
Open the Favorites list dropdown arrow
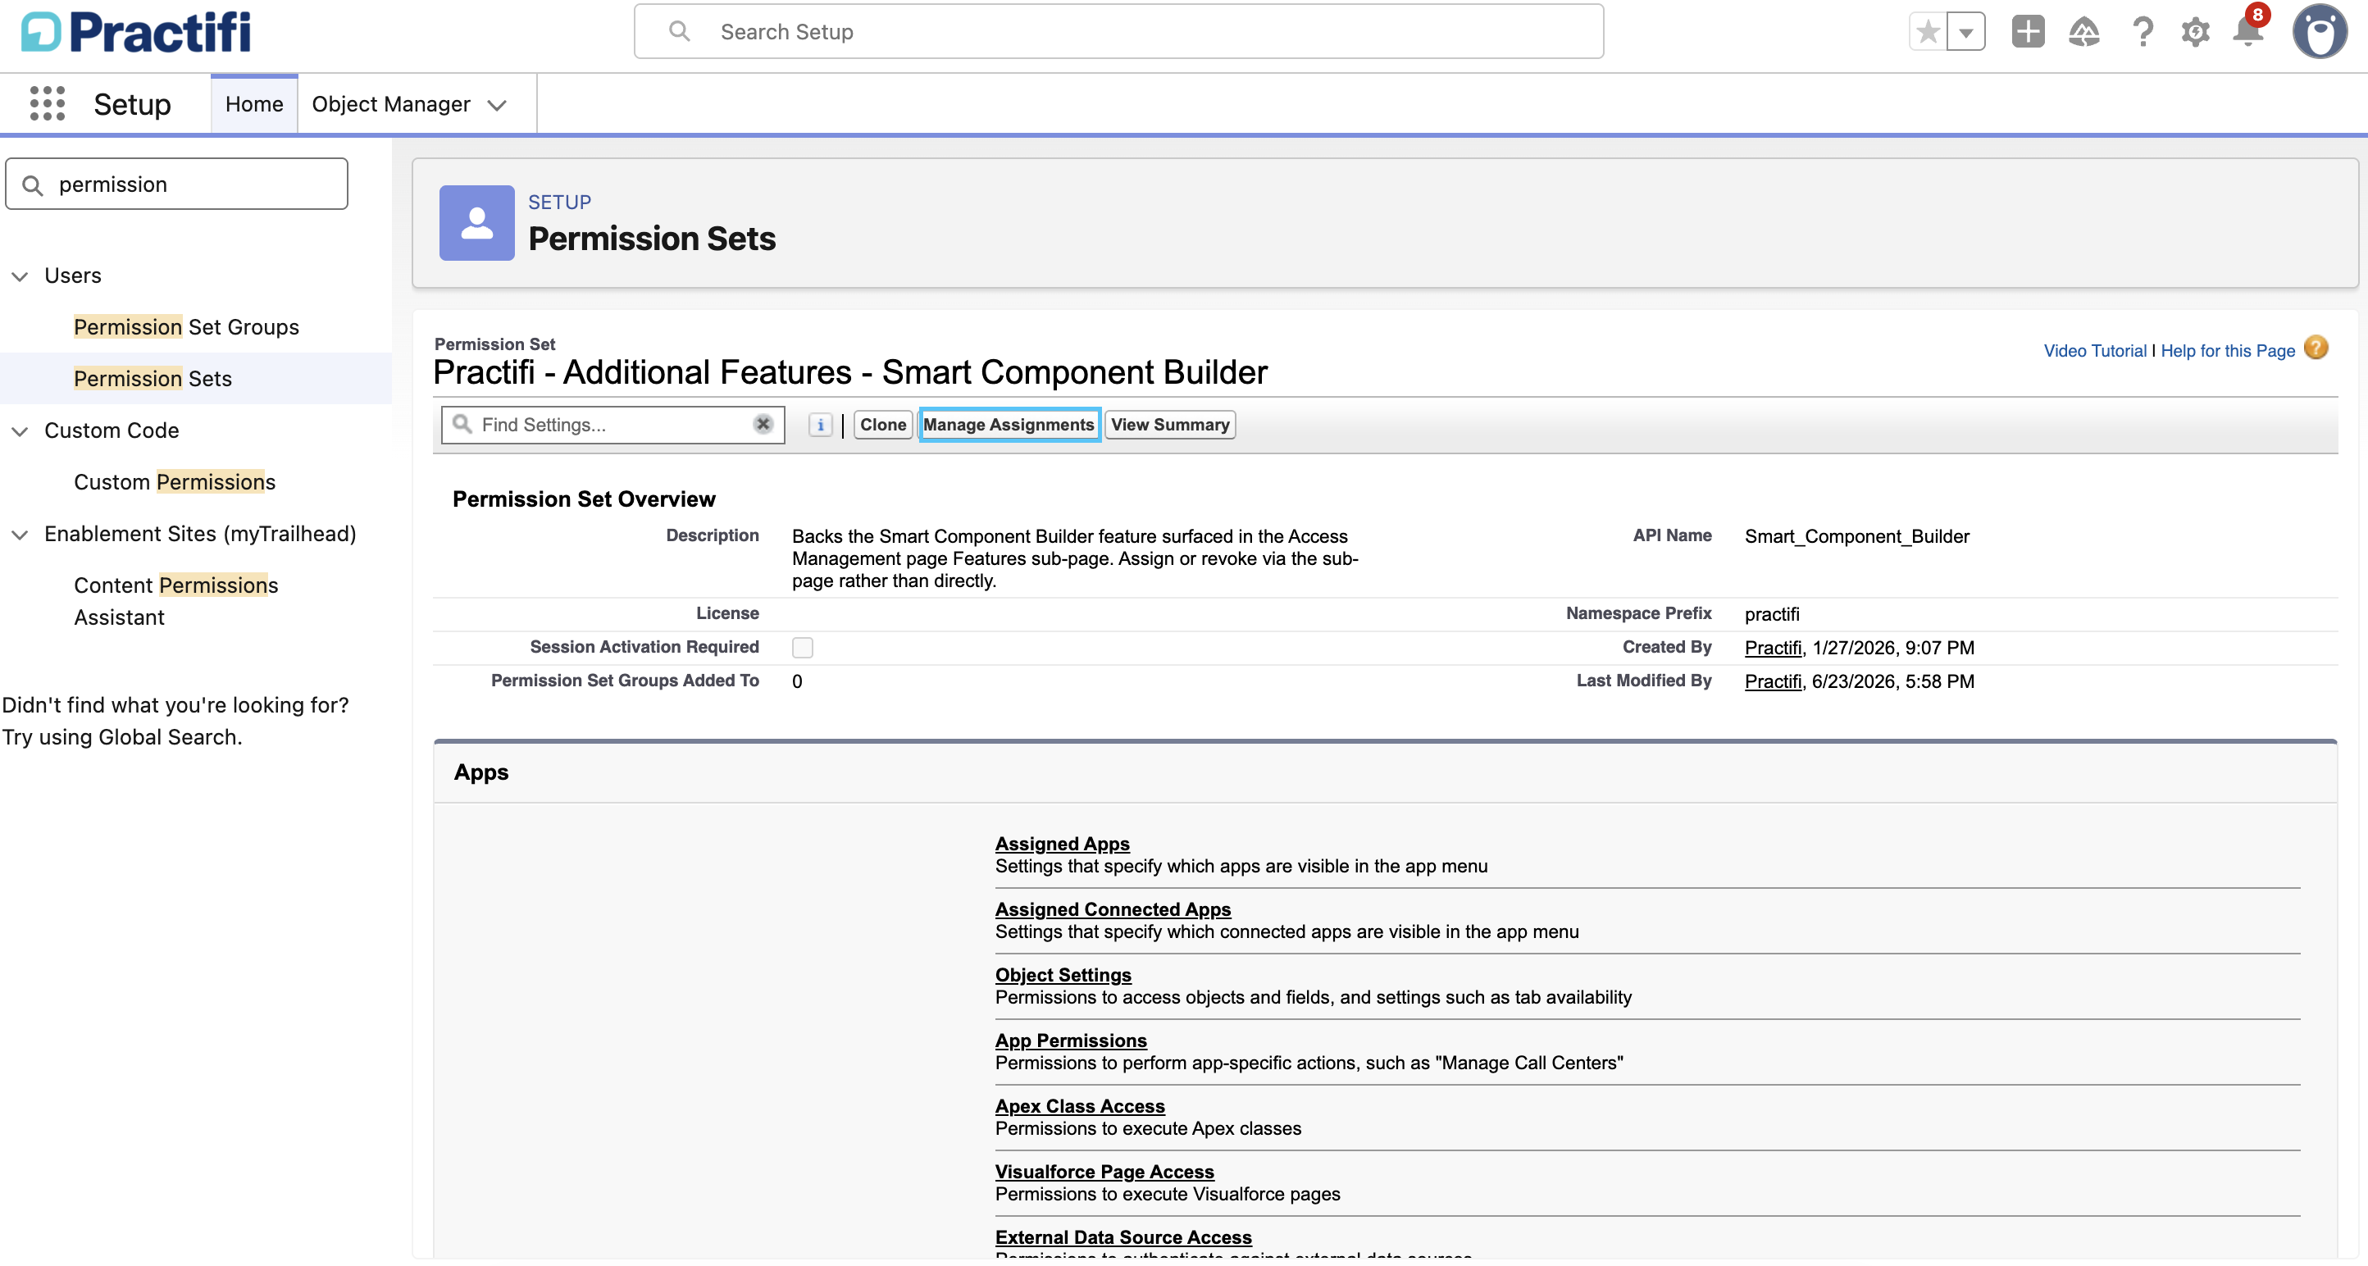tap(1966, 32)
